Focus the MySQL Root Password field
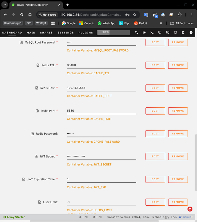 (101, 42)
